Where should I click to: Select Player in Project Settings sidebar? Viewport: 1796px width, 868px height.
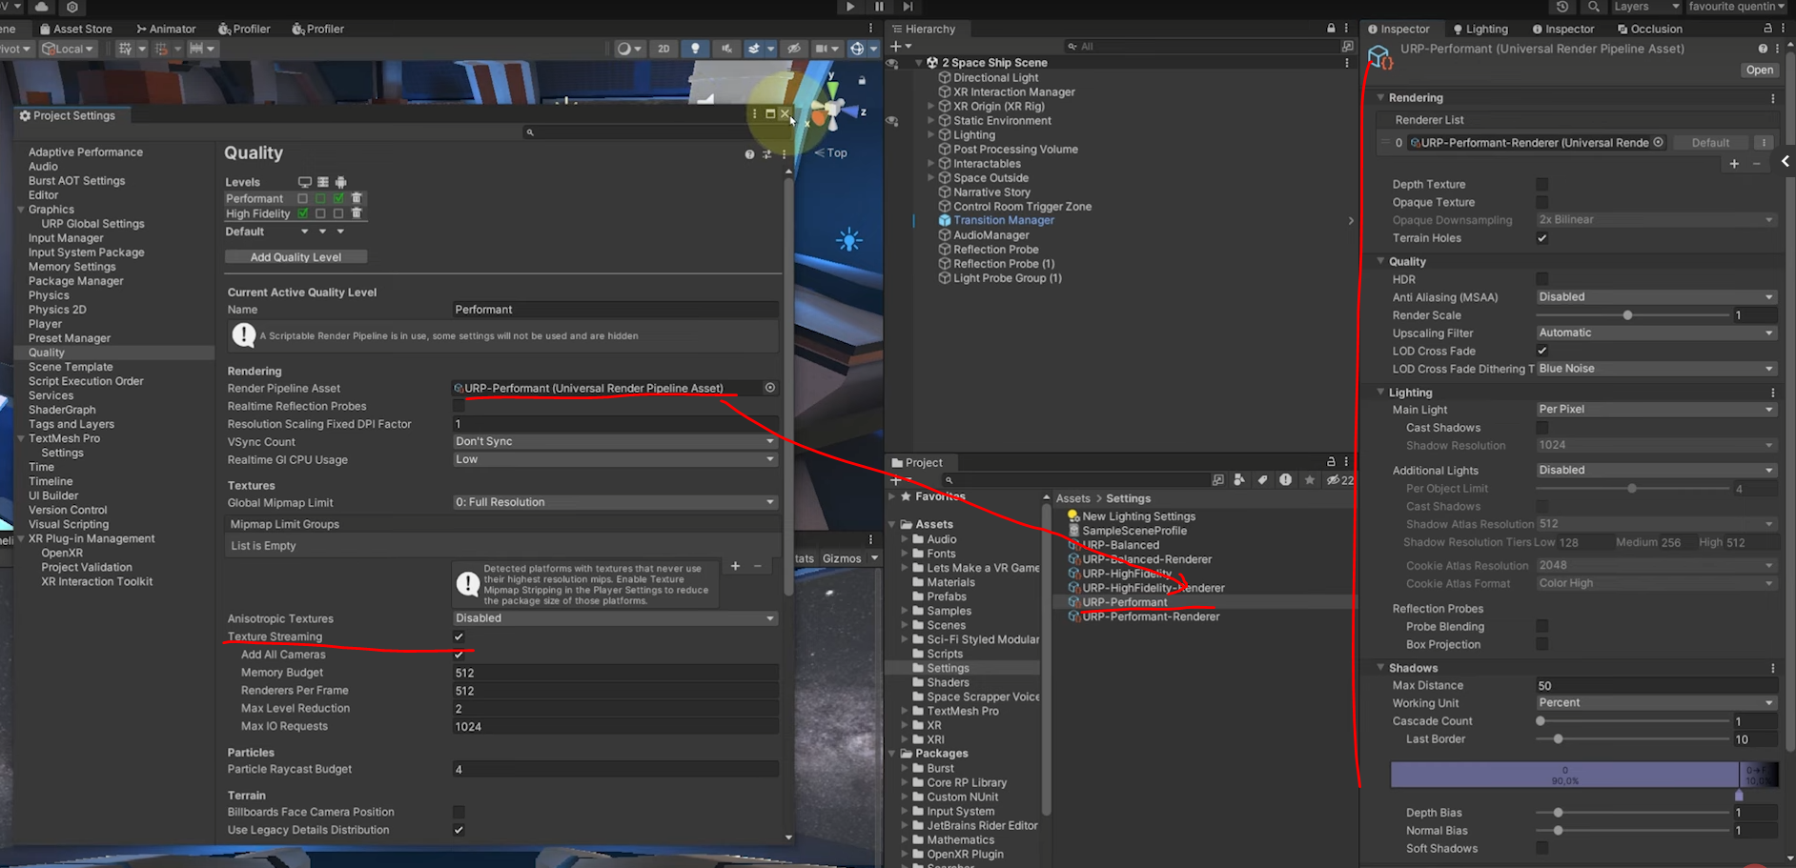[x=45, y=324]
